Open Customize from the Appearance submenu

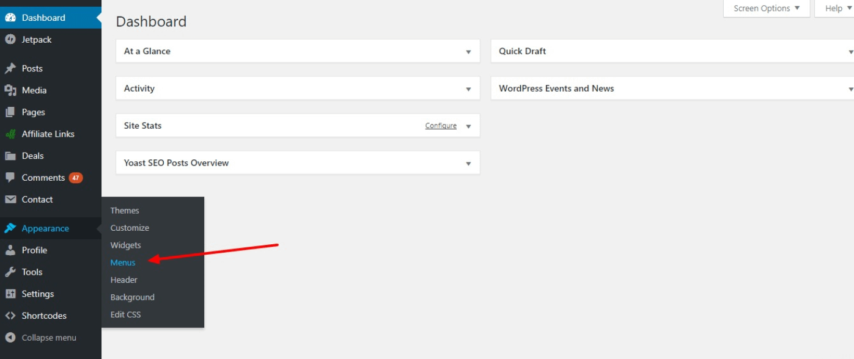click(x=130, y=228)
